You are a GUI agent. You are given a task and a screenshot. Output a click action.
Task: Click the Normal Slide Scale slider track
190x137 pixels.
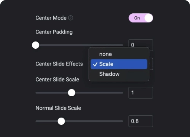79,121
